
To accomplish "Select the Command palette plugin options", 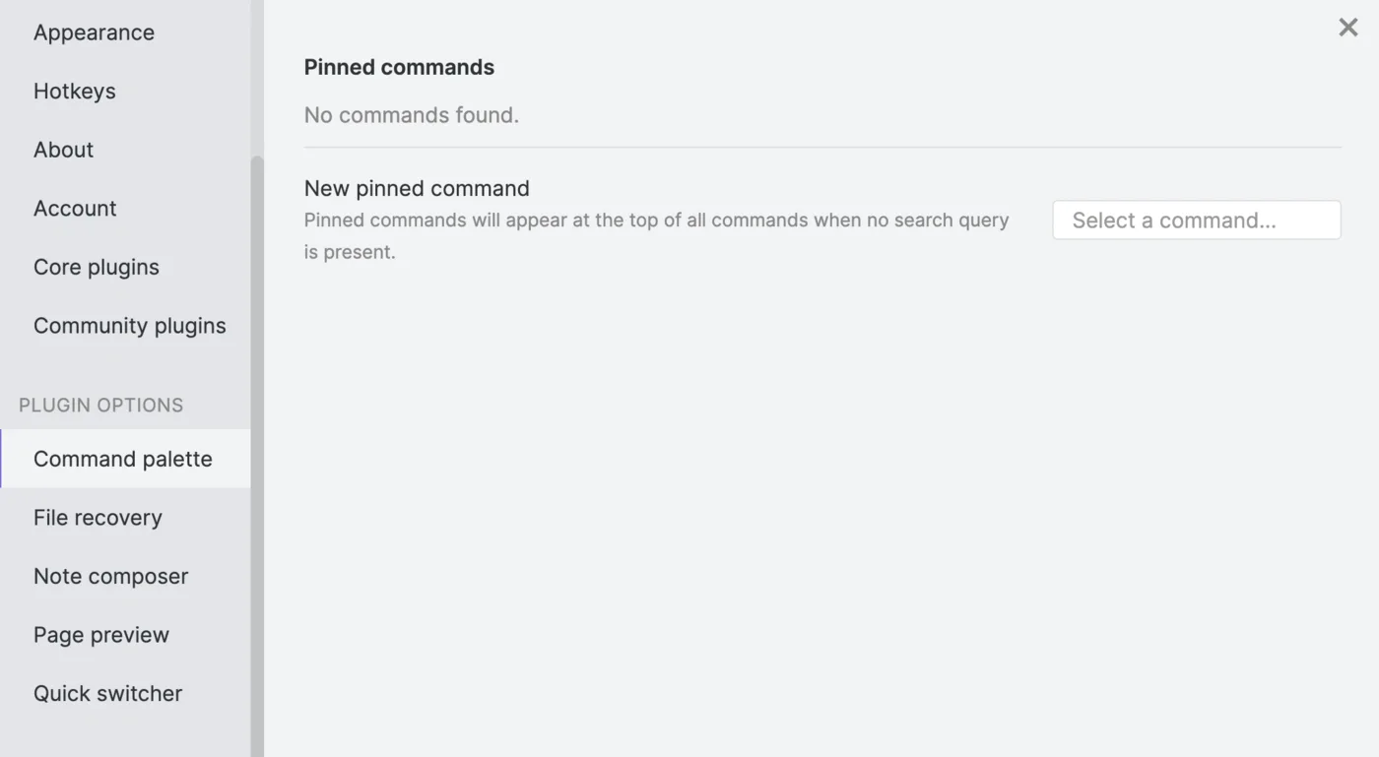I will pos(123,459).
